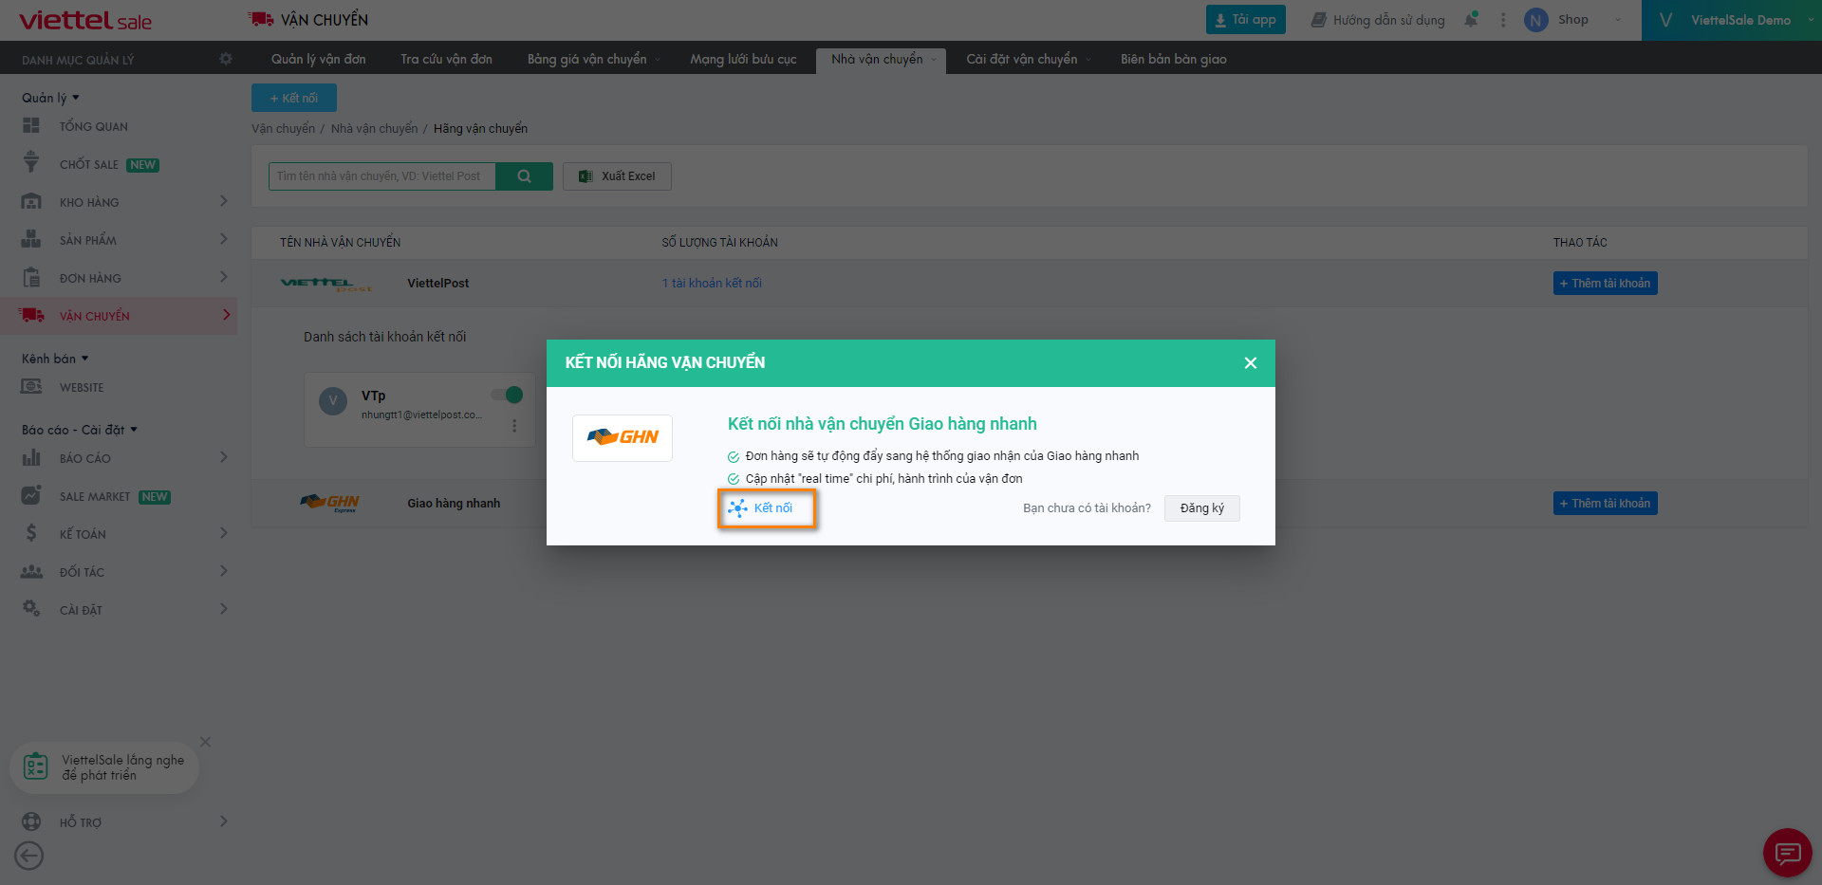
Task: Click Thêm tài khoản for ViettelPost
Action: coord(1606,284)
